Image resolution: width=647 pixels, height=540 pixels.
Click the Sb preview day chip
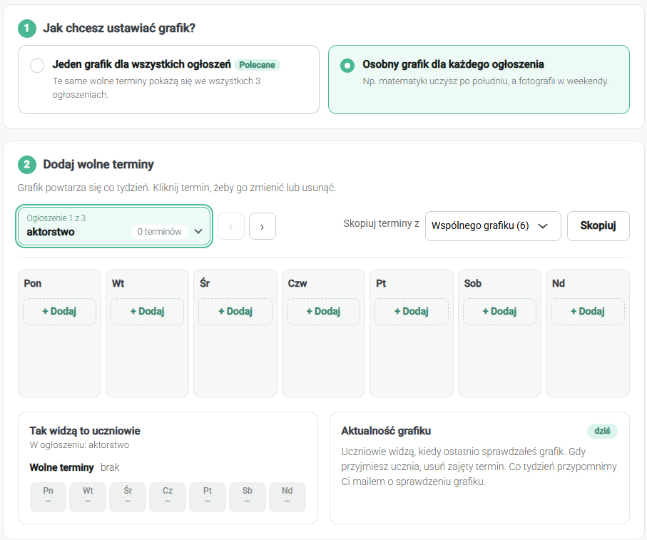[x=248, y=496]
